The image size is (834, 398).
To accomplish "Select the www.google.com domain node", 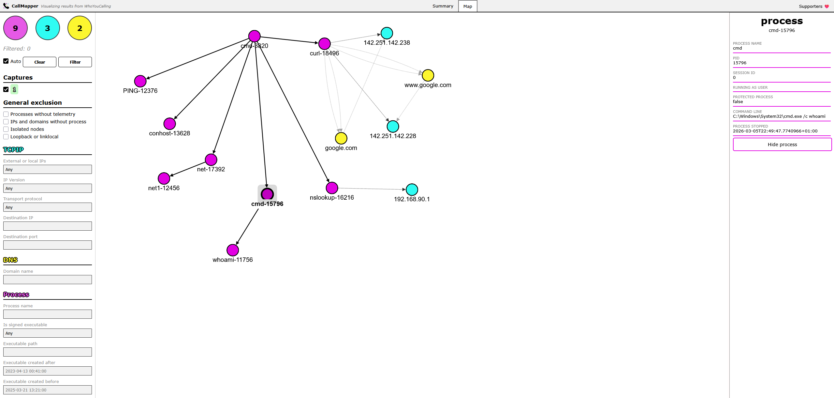I will tap(428, 75).
